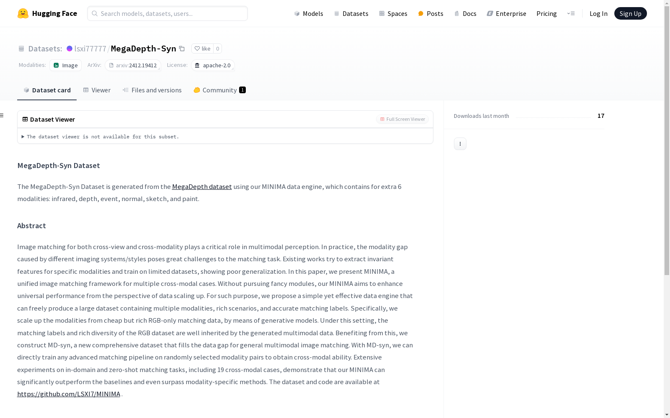This screenshot has height=418, width=670.
Task: Go to the Pricing page
Action: pos(546,13)
